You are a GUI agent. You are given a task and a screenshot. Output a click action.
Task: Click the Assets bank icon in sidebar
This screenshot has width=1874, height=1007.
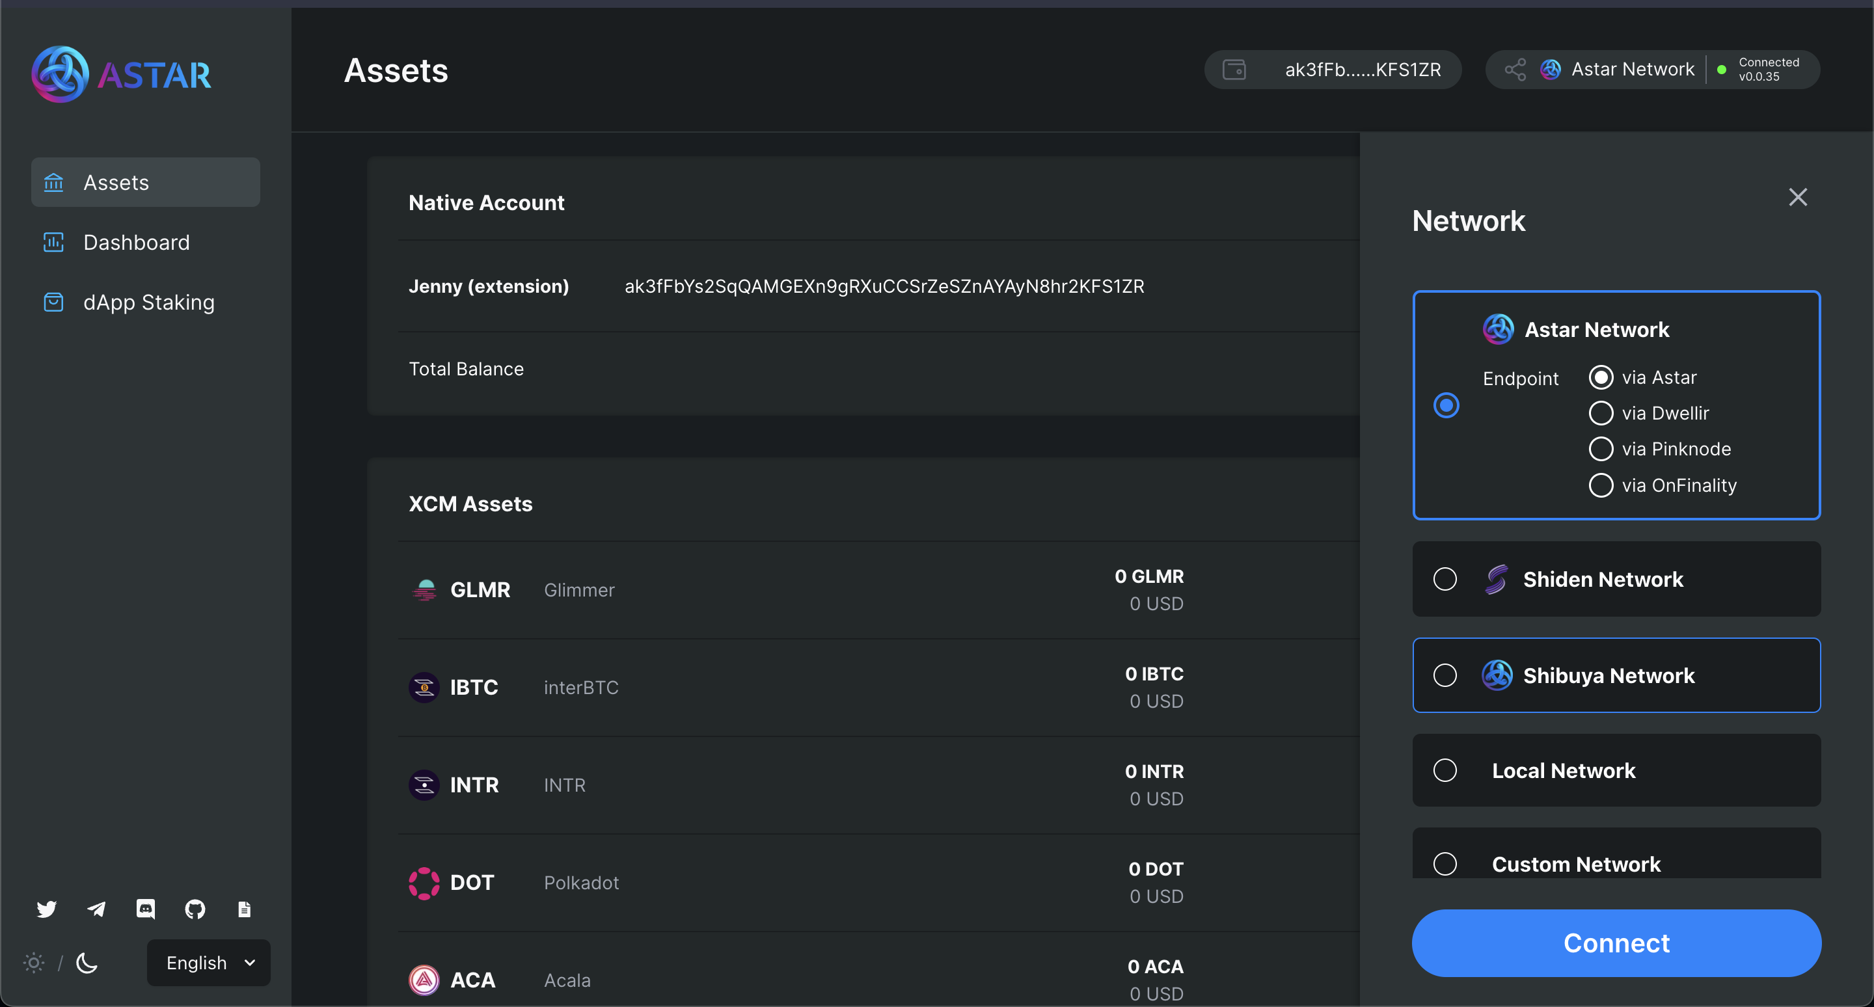54,181
